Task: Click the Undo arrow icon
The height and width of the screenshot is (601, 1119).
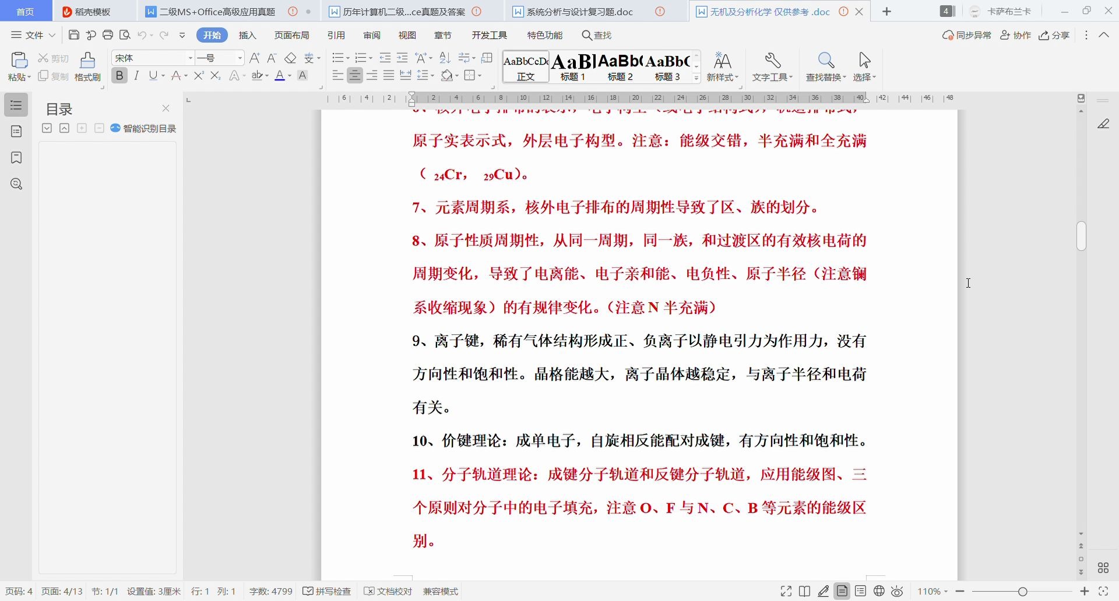Action: tap(142, 35)
